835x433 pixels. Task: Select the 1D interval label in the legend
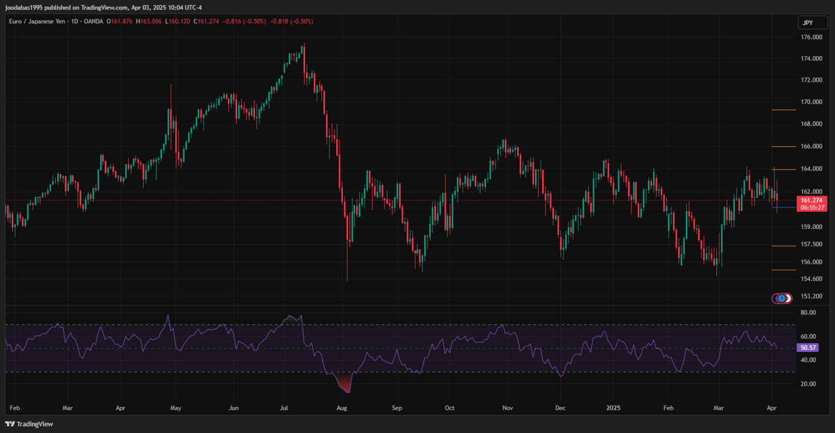click(x=74, y=22)
